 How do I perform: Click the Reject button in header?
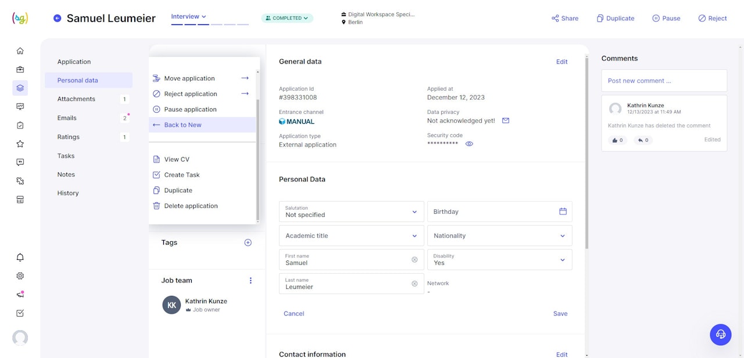click(x=712, y=18)
